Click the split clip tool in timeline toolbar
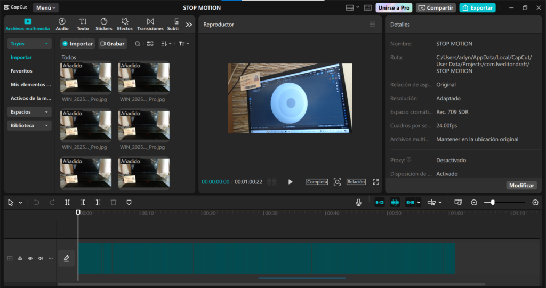 point(67,203)
